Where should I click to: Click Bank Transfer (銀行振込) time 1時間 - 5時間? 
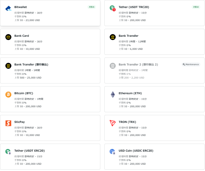[x=27, y=70]
